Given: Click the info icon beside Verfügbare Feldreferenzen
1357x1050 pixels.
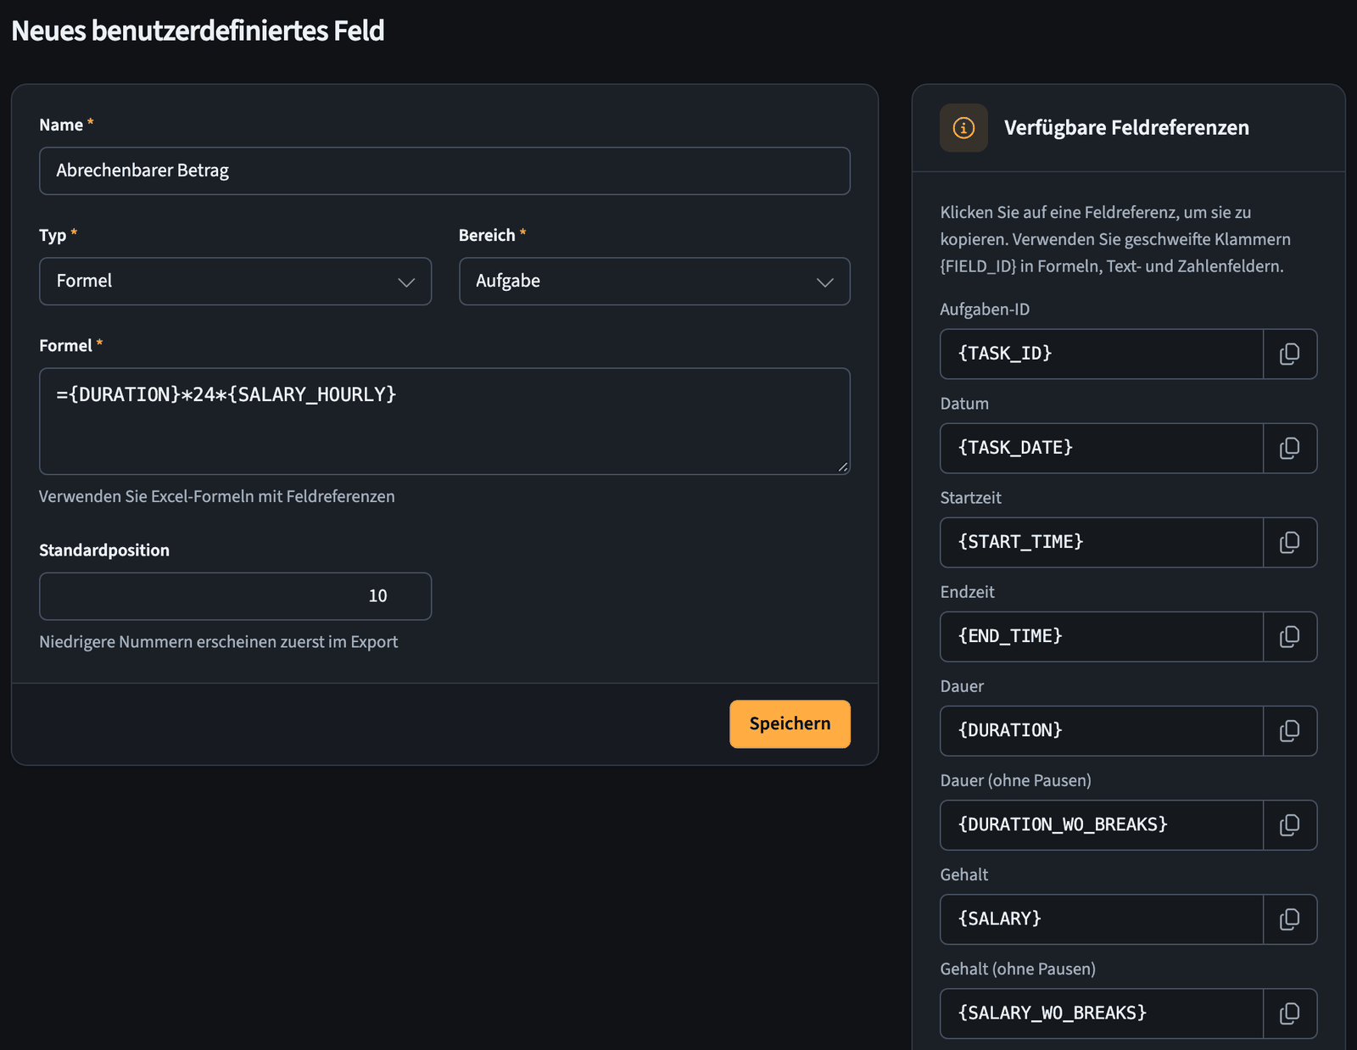Looking at the screenshot, I should [963, 128].
